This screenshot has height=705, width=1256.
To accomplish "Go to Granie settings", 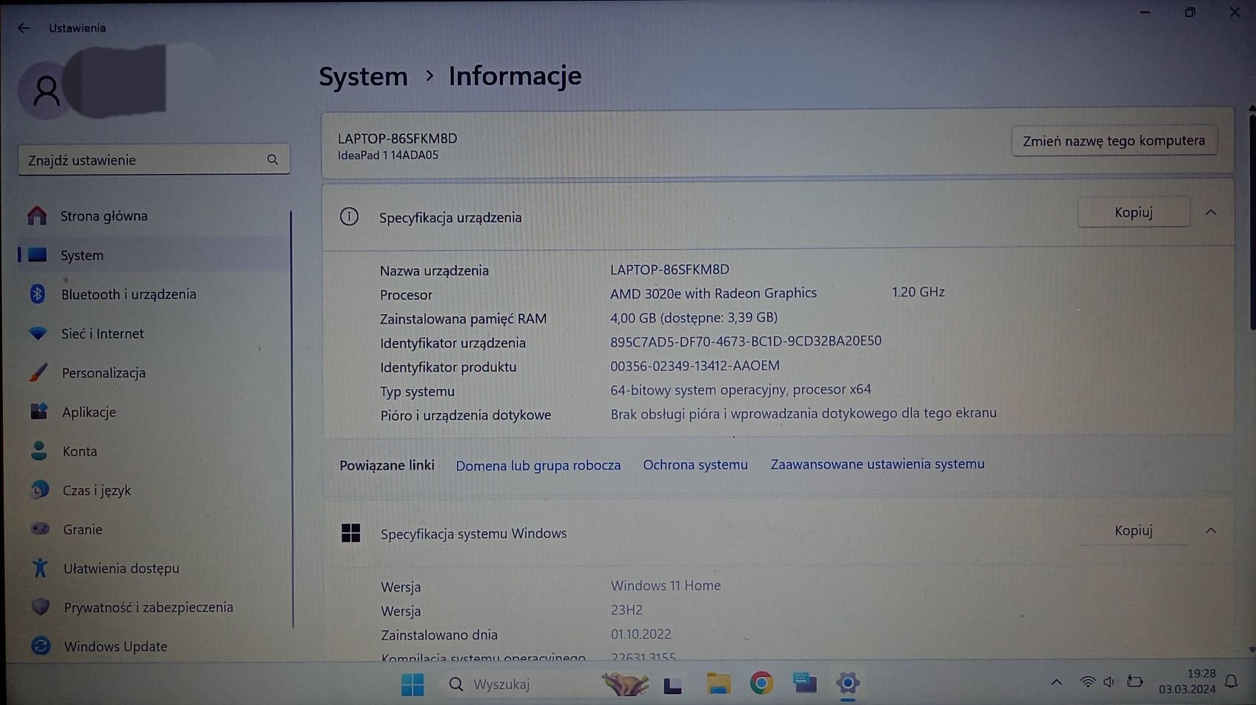I will pyautogui.click(x=82, y=529).
